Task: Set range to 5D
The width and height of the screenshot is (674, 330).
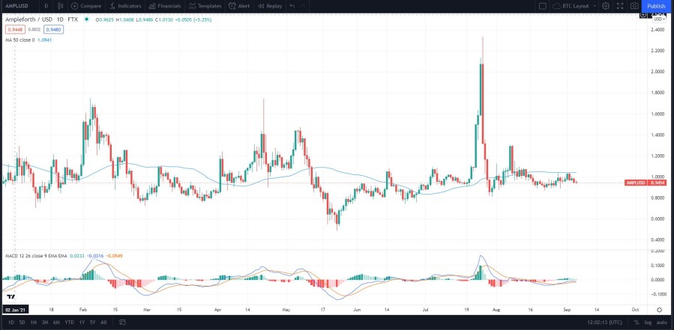Action: [22, 322]
